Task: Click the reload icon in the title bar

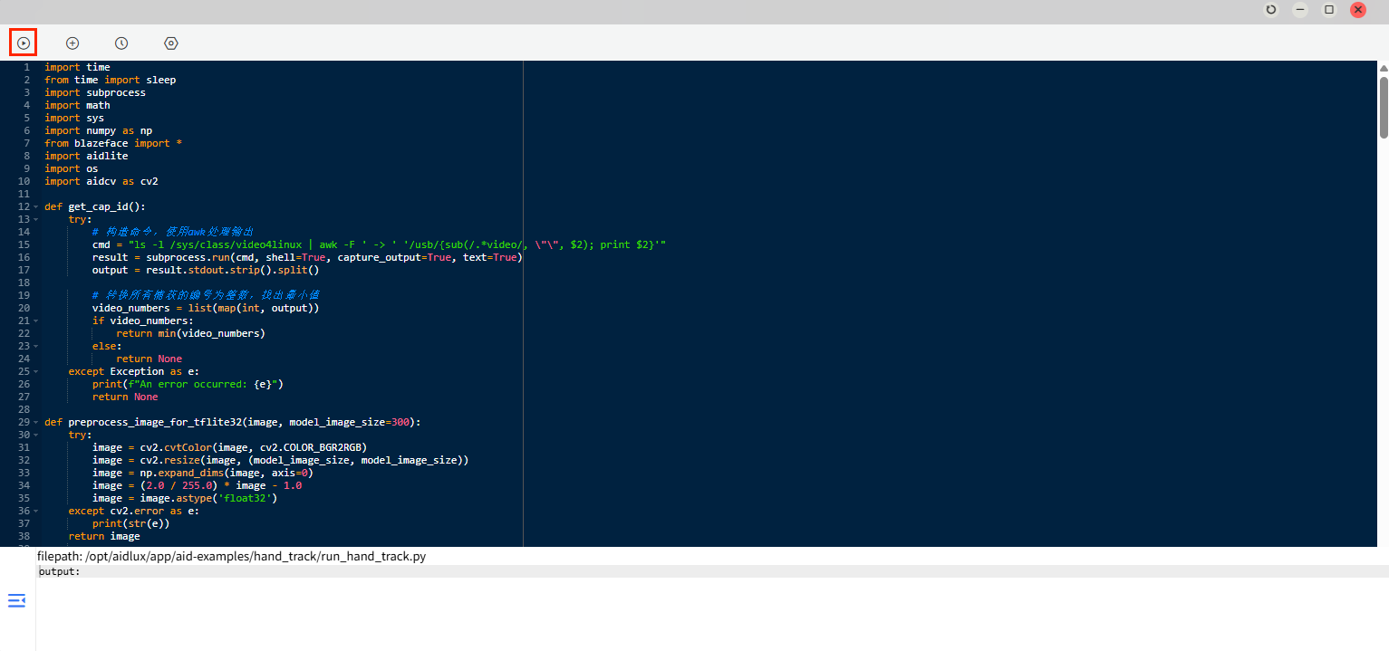Action: 1271,10
